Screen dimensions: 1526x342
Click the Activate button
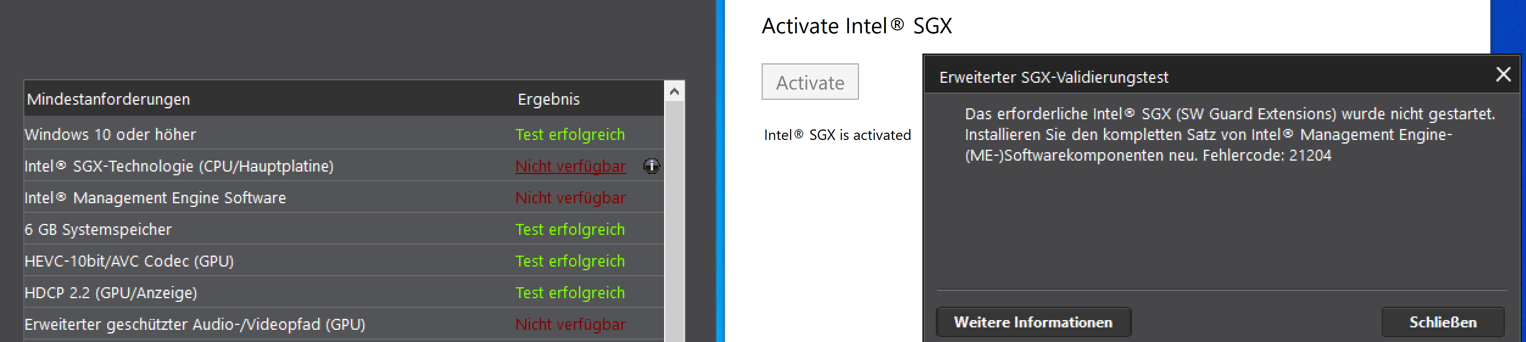click(x=810, y=82)
